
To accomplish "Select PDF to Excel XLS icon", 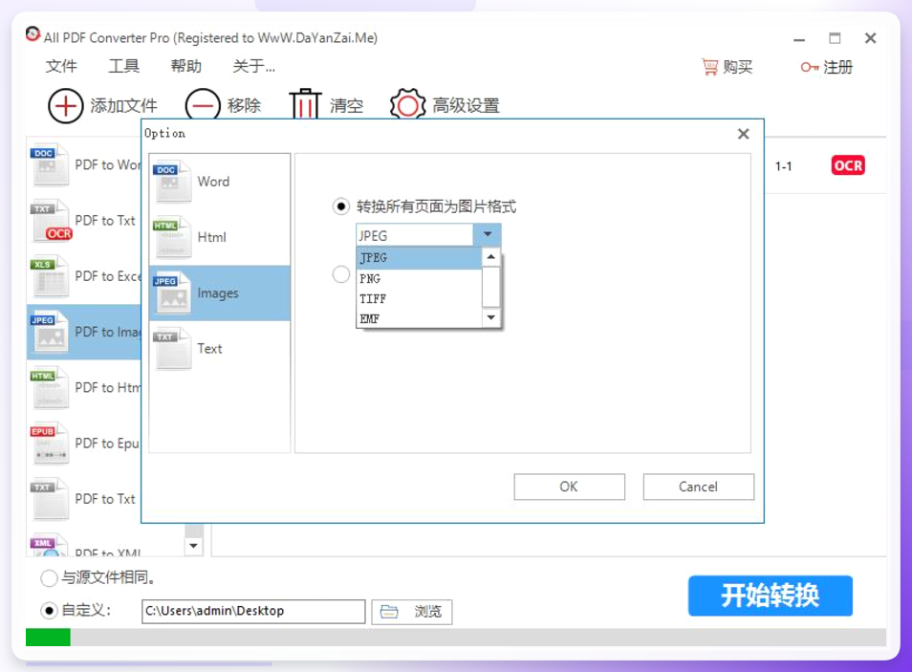I will tap(50, 276).
